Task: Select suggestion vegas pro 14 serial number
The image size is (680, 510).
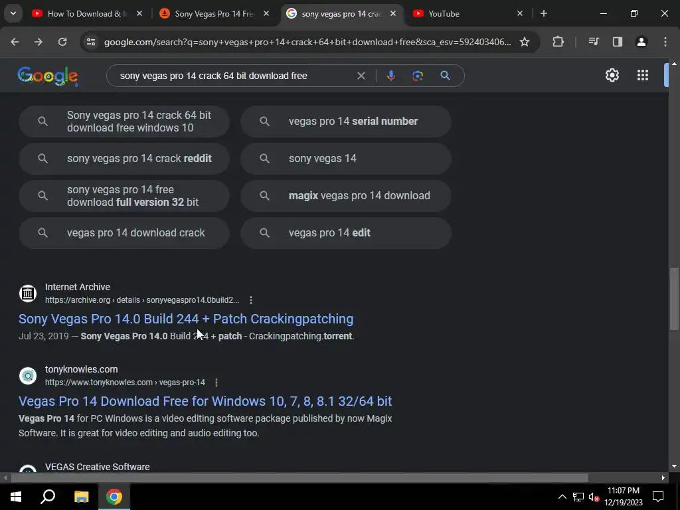Action: [346, 122]
